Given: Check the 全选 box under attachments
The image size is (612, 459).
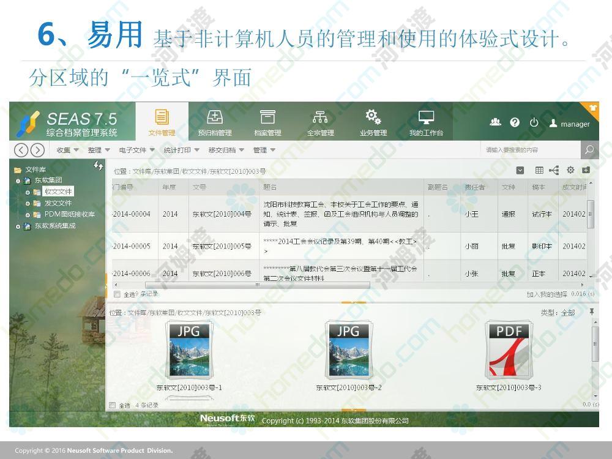Looking at the screenshot, I should pos(112,405).
